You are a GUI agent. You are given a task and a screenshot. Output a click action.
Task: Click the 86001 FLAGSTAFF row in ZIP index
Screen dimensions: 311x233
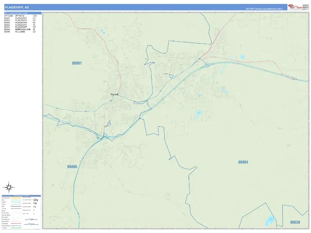pyautogui.click(x=20, y=18)
